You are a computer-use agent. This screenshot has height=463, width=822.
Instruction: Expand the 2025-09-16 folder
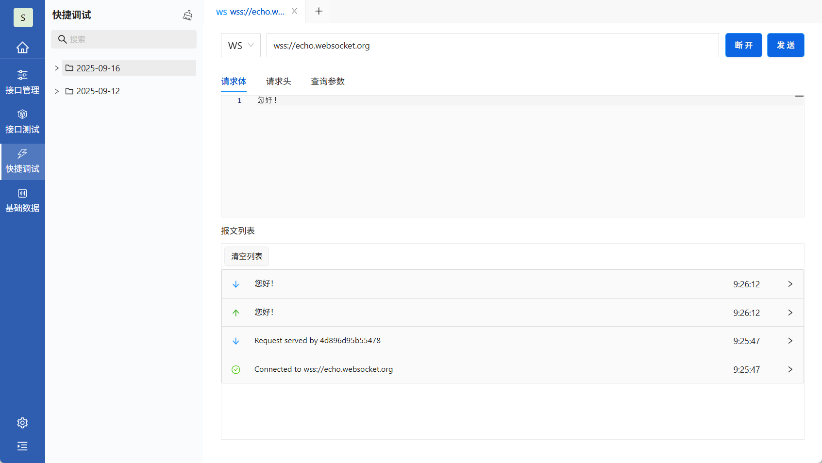click(x=56, y=68)
